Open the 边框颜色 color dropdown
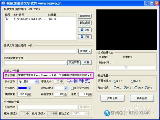 click(66, 88)
